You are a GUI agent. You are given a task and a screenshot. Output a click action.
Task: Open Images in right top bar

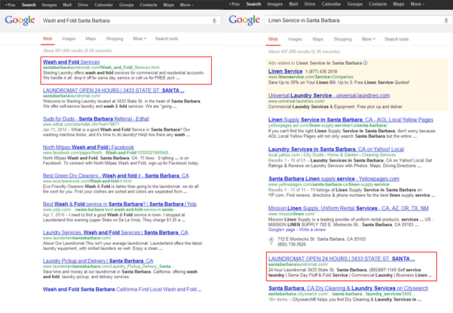(275, 4)
